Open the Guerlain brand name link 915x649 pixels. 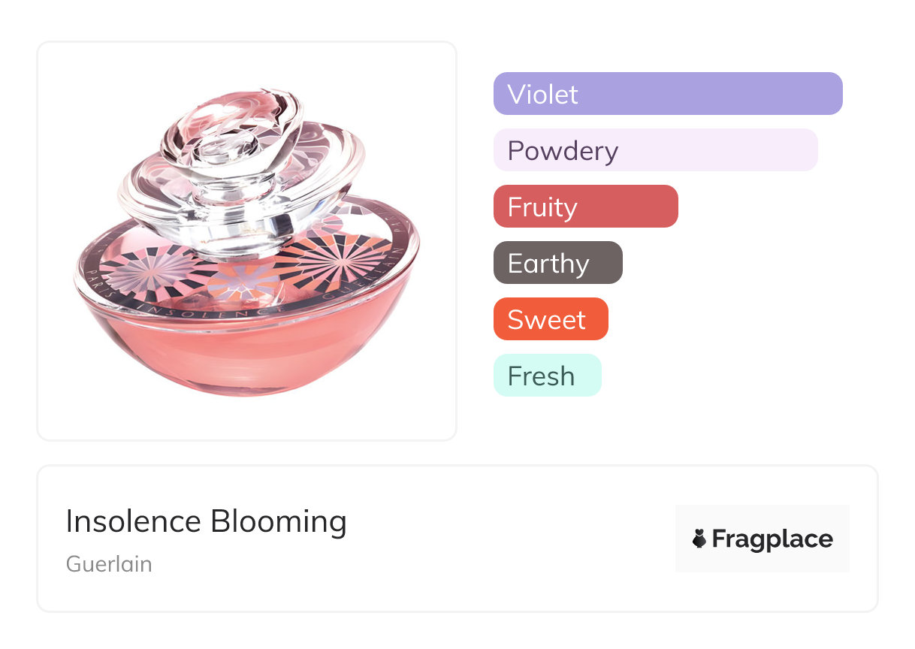[x=109, y=563]
